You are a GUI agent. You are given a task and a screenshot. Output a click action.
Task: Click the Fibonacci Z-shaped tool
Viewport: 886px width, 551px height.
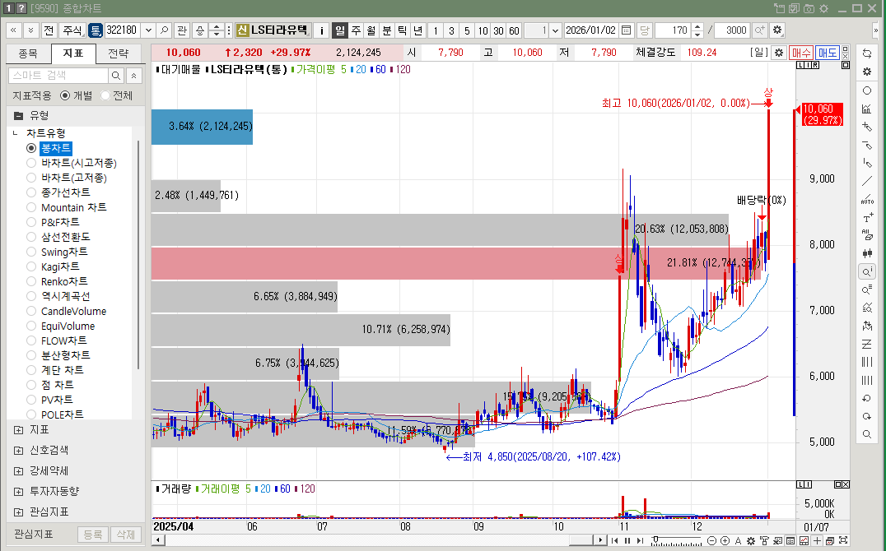(867, 343)
